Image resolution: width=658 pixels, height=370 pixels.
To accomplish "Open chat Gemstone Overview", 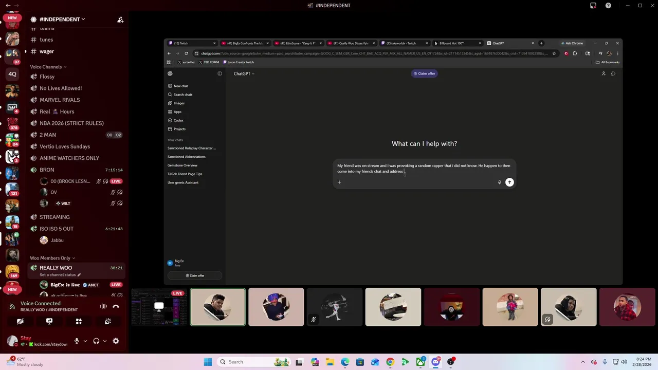I will (182, 165).
